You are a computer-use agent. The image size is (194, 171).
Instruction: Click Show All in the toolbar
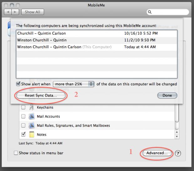pos(33,12)
